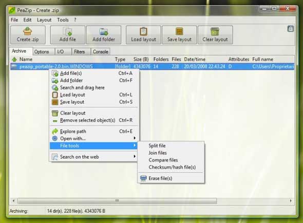
Task: Click the Clear layout toolbar icon
Action: tap(215, 31)
